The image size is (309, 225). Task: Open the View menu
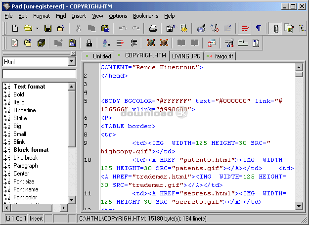click(x=97, y=16)
